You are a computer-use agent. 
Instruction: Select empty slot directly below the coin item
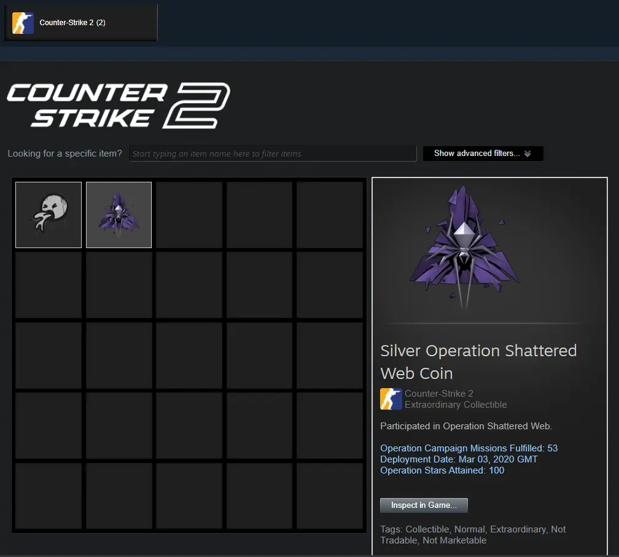[x=119, y=285]
